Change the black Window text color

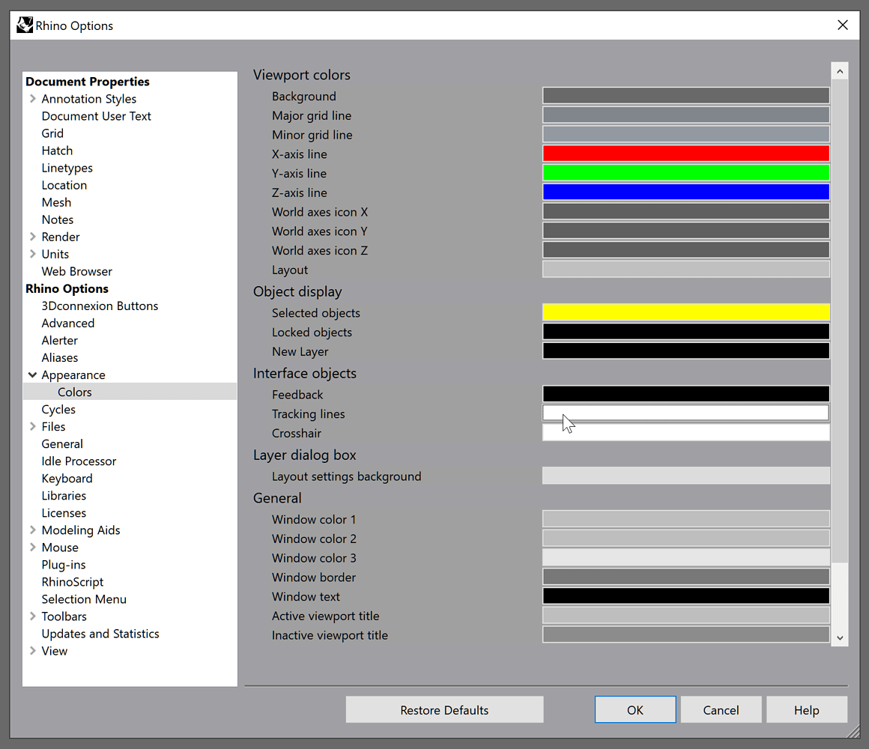point(685,595)
